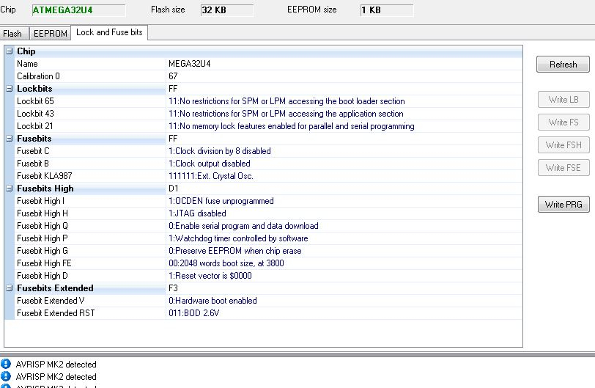The height and width of the screenshot is (388, 595).
Task: Switch to the EEPROM tab
Action: (50, 34)
